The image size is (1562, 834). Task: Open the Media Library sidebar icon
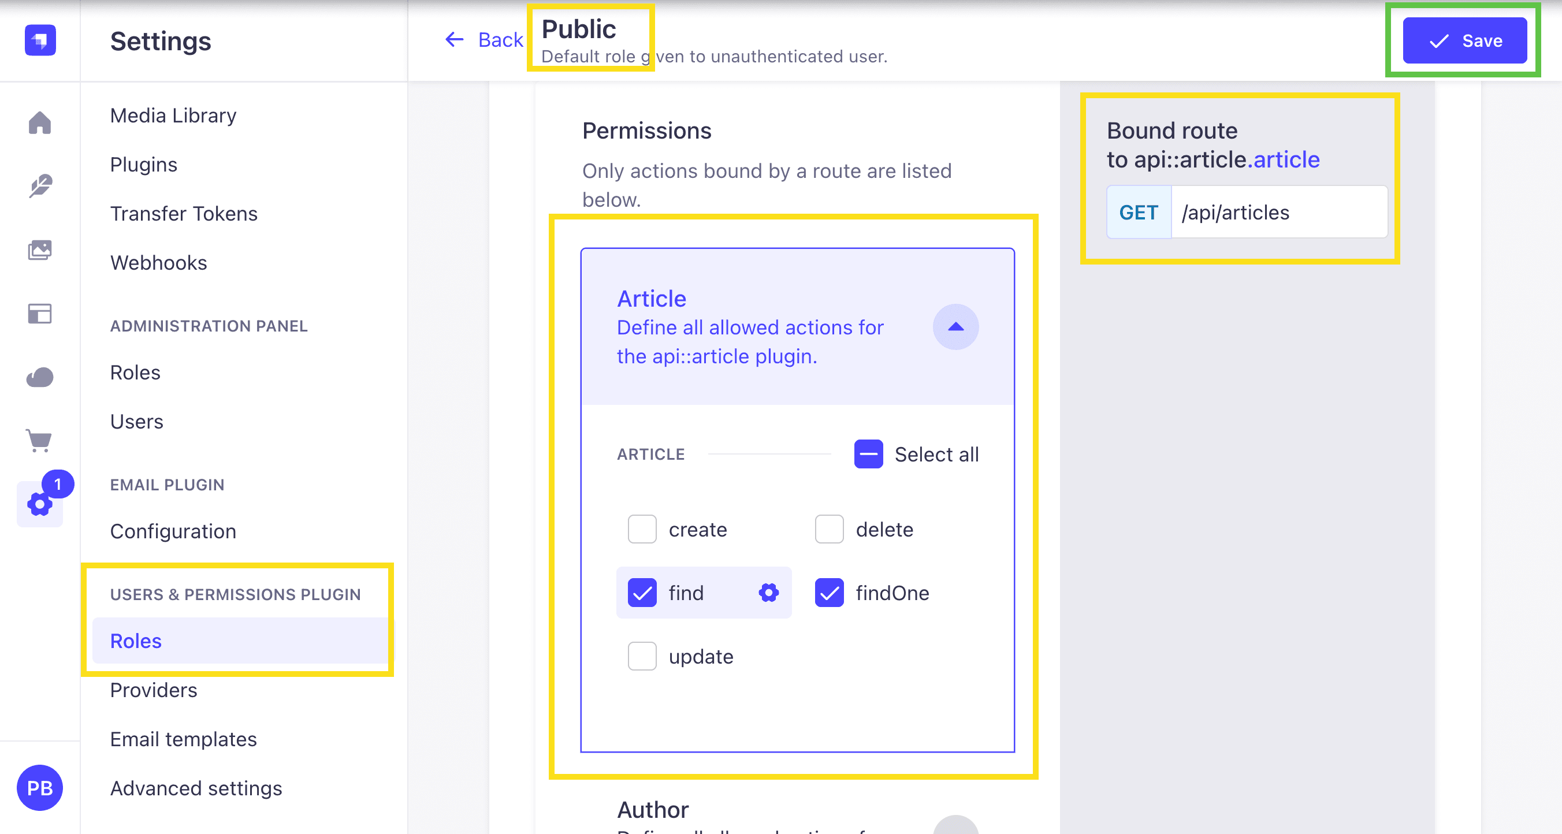tap(40, 250)
